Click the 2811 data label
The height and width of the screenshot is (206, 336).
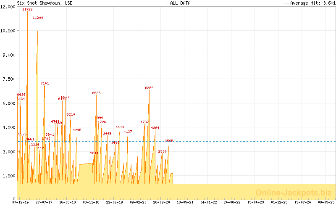(x=94, y=153)
